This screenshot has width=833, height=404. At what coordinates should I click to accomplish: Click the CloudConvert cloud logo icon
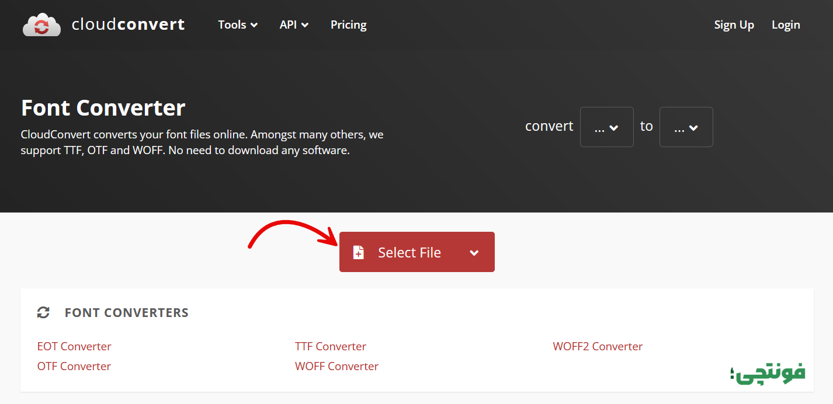[41, 25]
